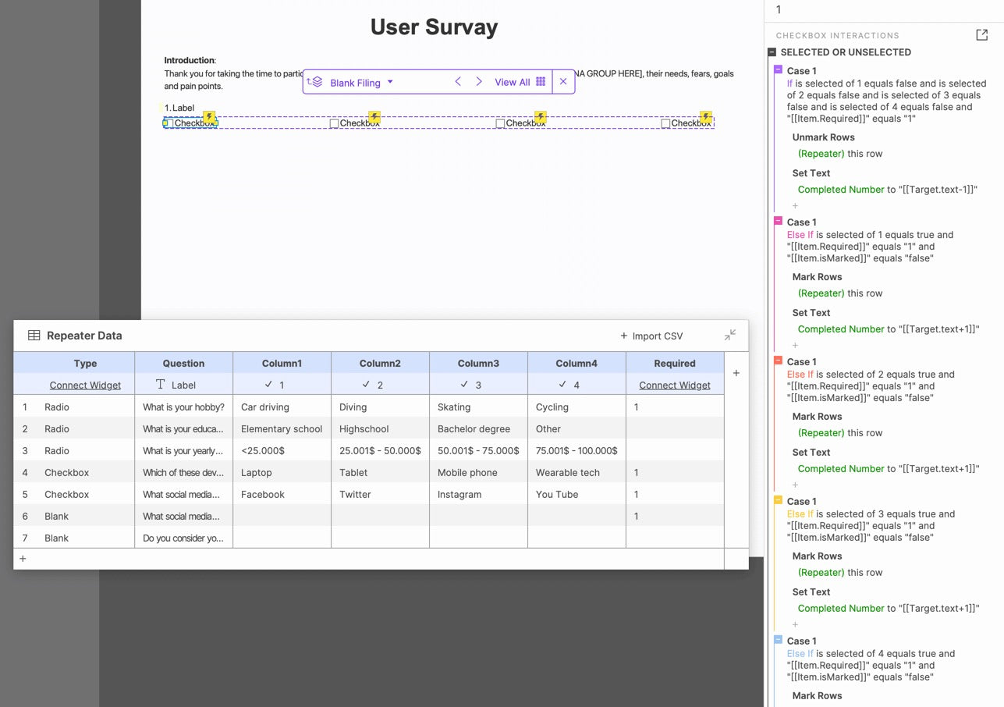Click the View All link
Viewport: 1004px width, 707px height.
pyautogui.click(x=512, y=82)
